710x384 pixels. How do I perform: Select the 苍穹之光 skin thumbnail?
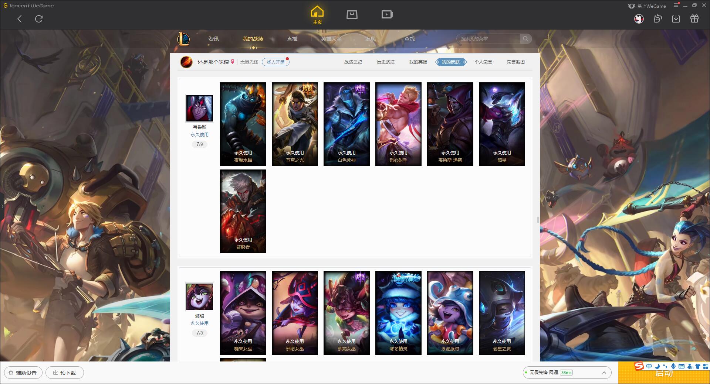coord(295,124)
